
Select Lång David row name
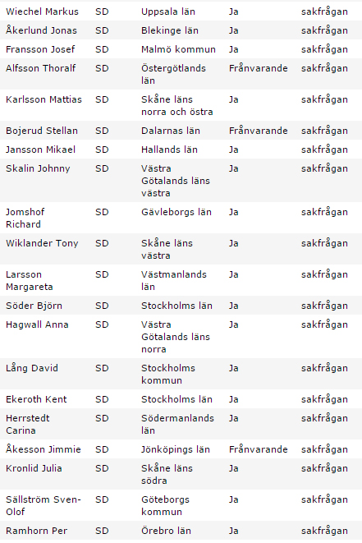[x=32, y=368]
